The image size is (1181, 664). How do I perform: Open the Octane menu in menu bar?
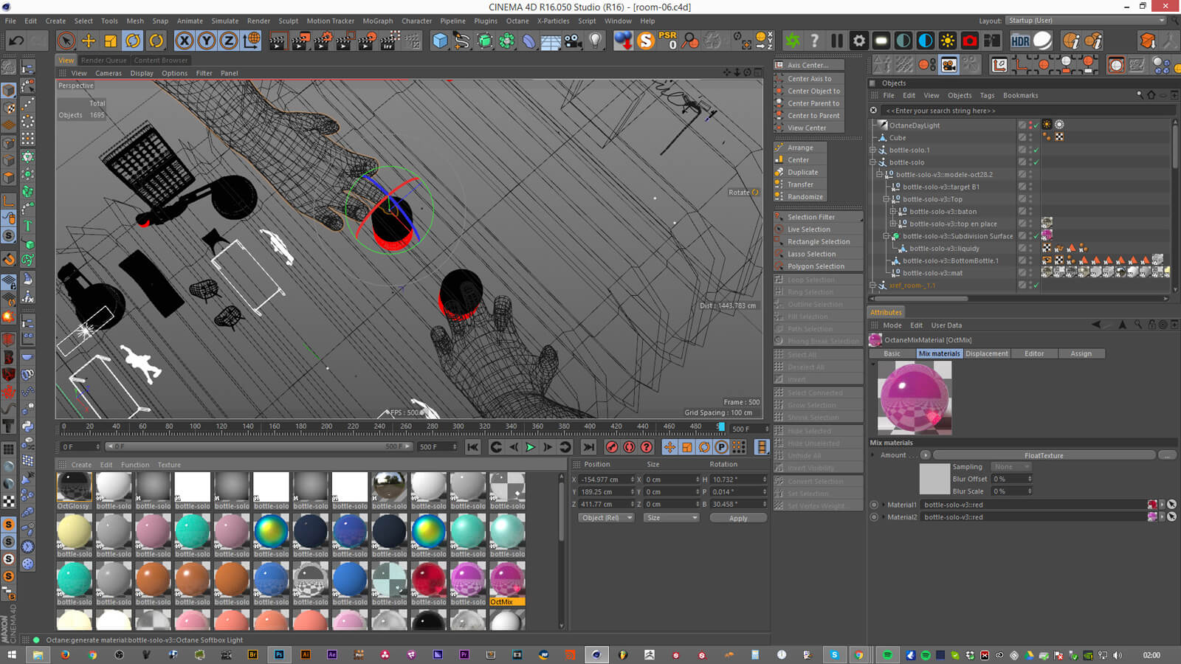pos(517,21)
